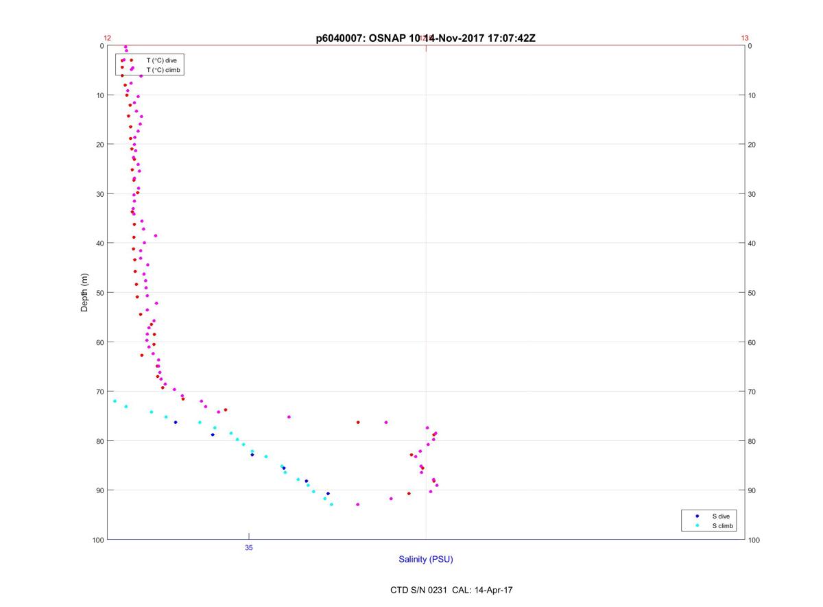Select the 'T (°C) dive' legend label
The image size is (823, 607).
[x=161, y=60]
